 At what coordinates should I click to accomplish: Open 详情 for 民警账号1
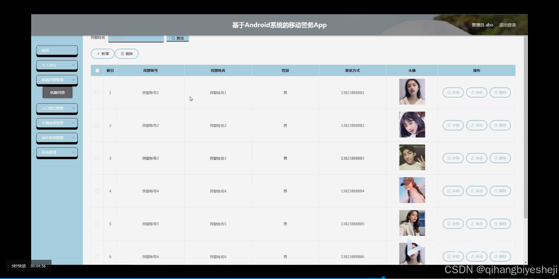pyautogui.click(x=453, y=92)
